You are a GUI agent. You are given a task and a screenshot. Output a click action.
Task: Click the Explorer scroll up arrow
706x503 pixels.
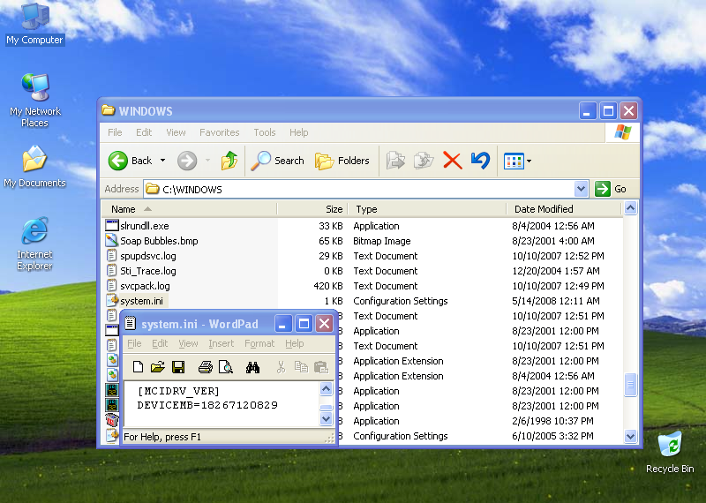pos(630,208)
